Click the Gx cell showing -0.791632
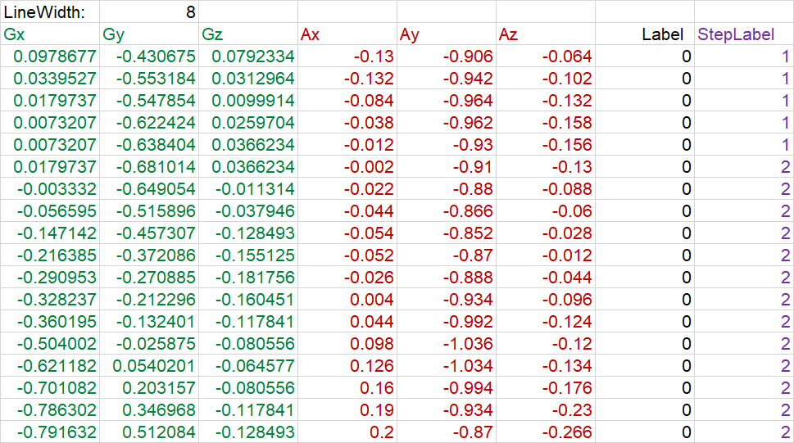Viewport: 794px width, 443px height. click(x=49, y=432)
